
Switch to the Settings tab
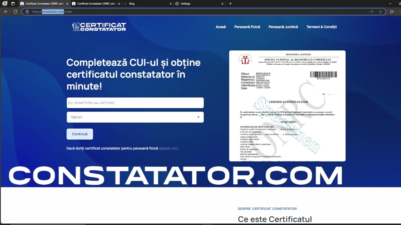[x=199, y=4]
